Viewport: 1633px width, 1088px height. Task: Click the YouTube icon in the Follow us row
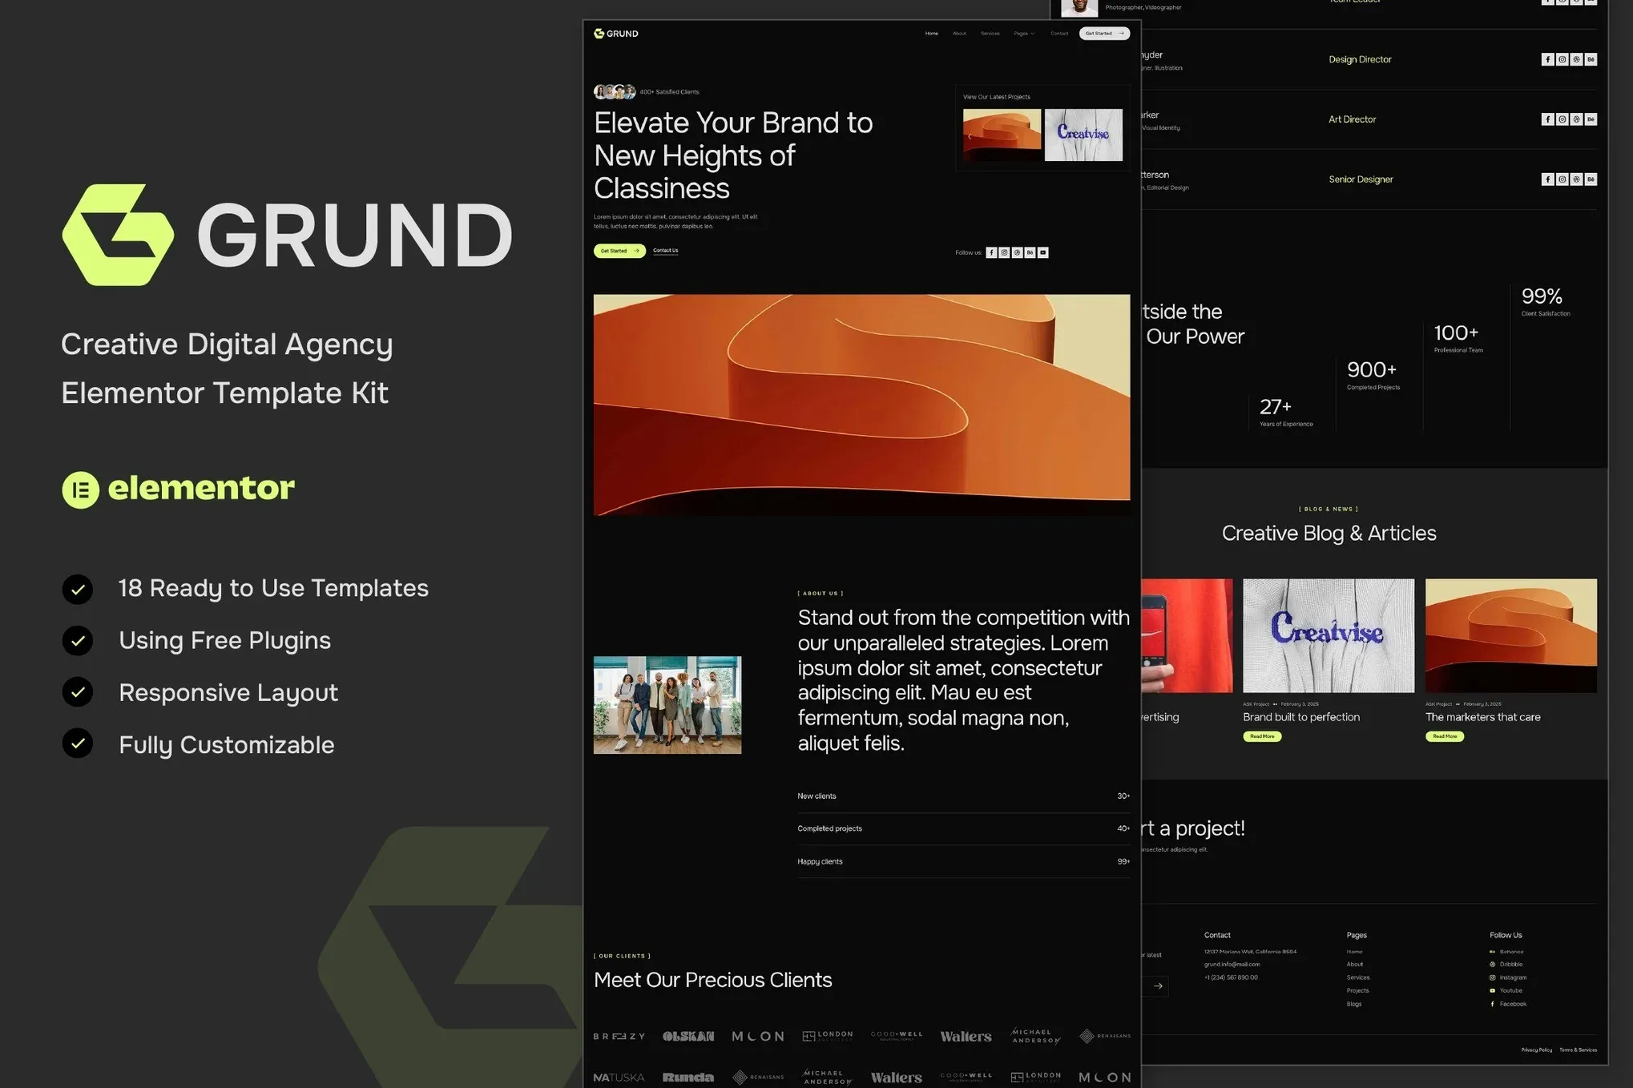[1043, 252]
